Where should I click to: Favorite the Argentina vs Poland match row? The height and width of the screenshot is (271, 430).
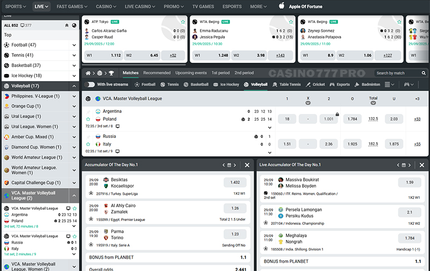88,119
